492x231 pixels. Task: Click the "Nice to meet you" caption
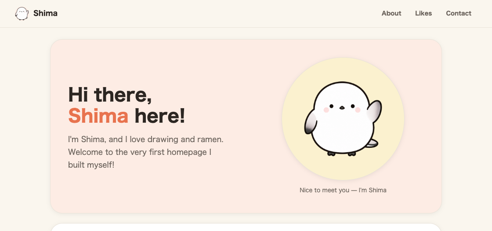click(343, 190)
